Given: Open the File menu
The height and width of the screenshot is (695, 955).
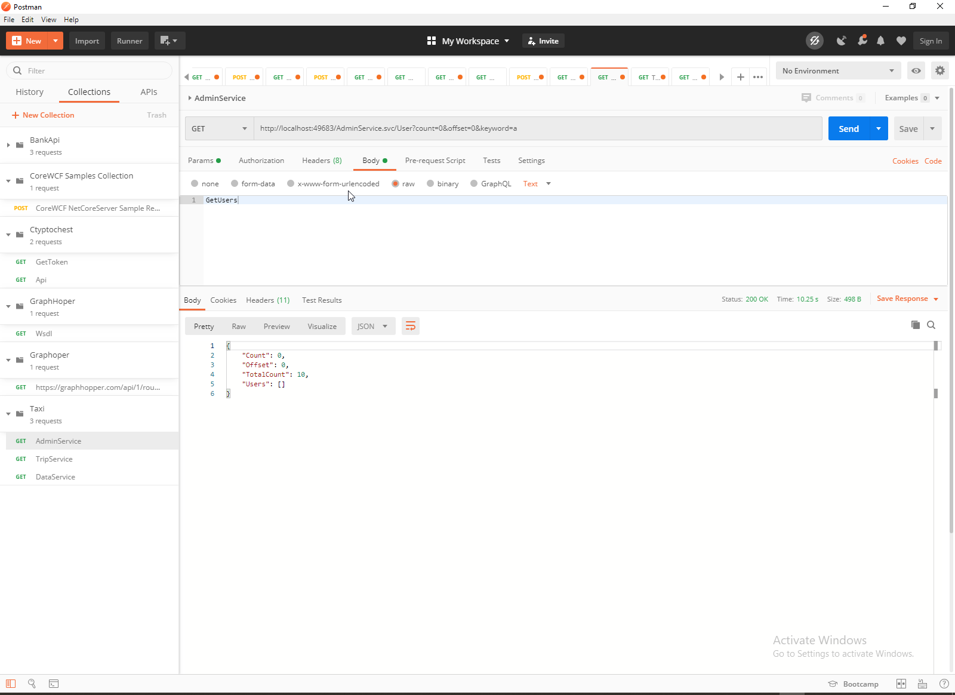Looking at the screenshot, I should point(9,20).
